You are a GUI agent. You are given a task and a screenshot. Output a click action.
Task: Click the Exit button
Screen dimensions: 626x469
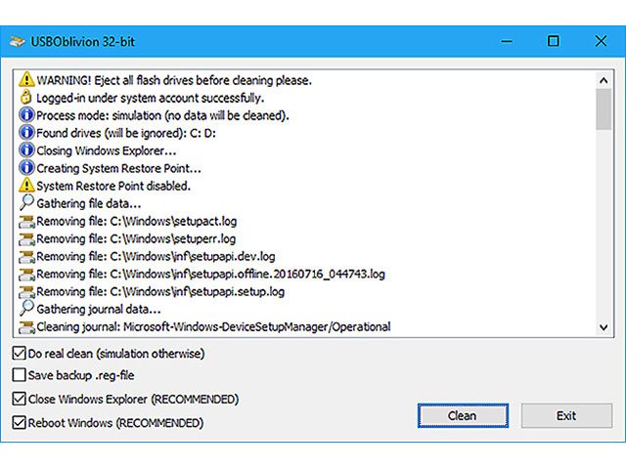coord(566,415)
